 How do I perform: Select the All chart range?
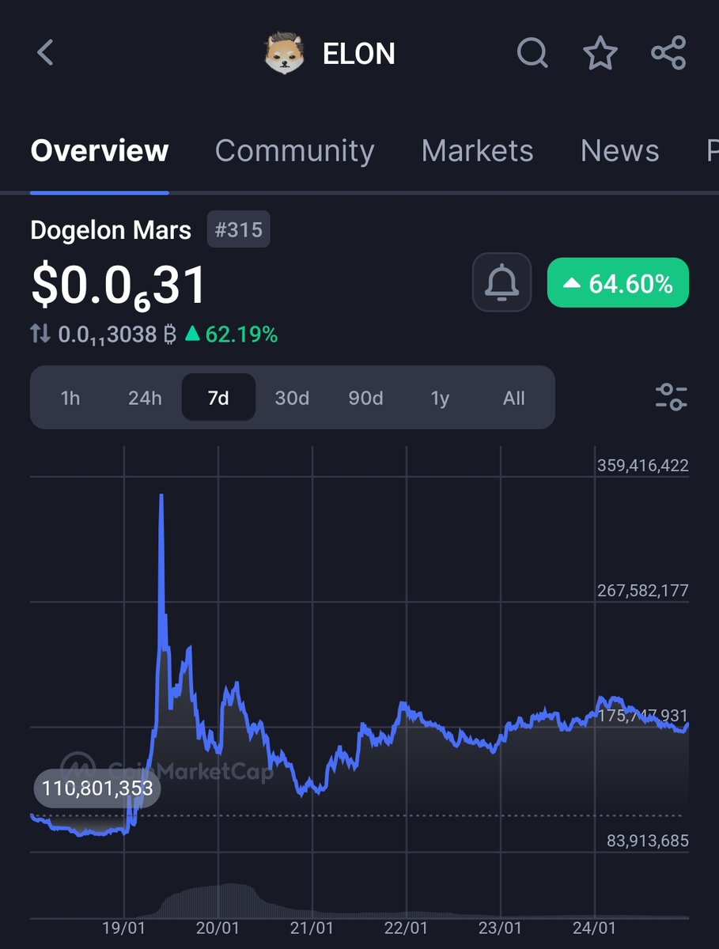(x=513, y=398)
